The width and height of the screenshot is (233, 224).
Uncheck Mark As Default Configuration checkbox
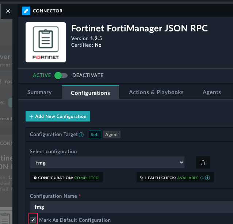pos(33,220)
